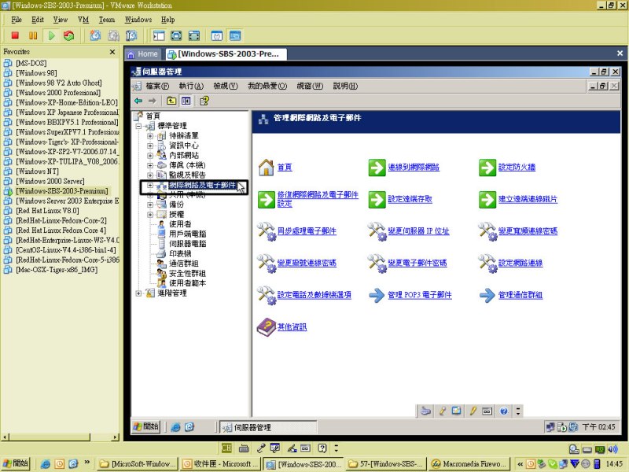Expand the 進階管理 tree node
Screen dimensions: 629x472
[139, 293]
